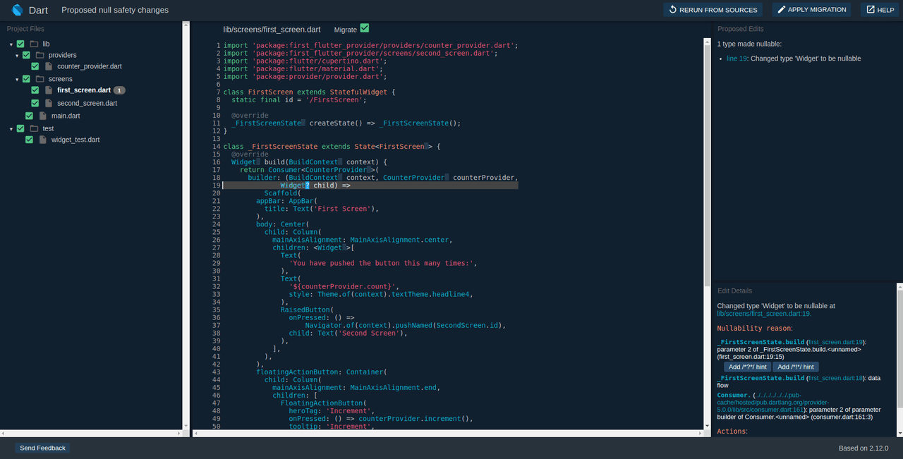The width and height of the screenshot is (903, 459).
Task: Uncheck the counter_provider.dart checkbox
Action: pos(35,66)
